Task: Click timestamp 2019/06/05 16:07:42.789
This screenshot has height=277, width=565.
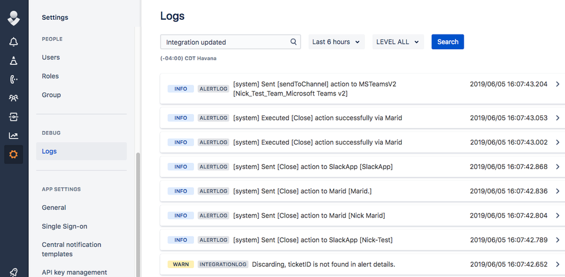Action: pyautogui.click(x=508, y=240)
